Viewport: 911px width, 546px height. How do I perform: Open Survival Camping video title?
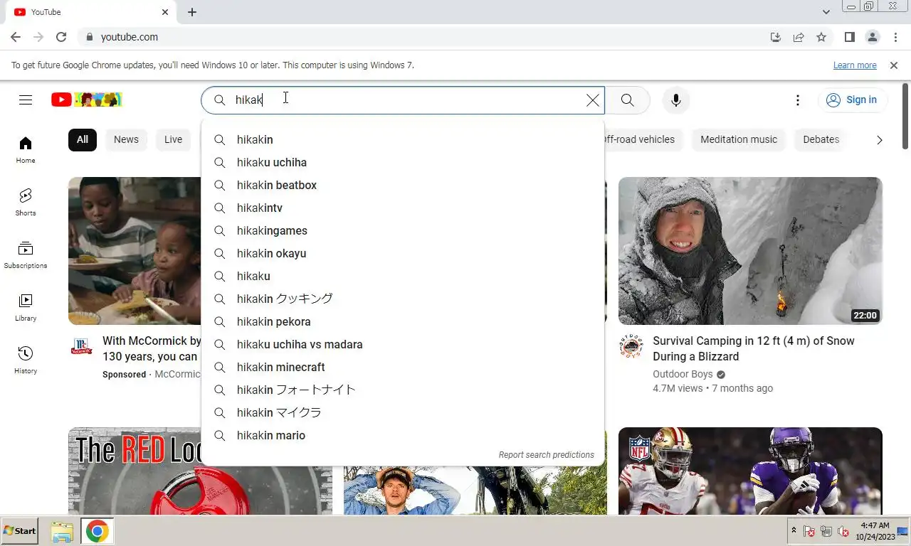pyautogui.click(x=754, y=348)
